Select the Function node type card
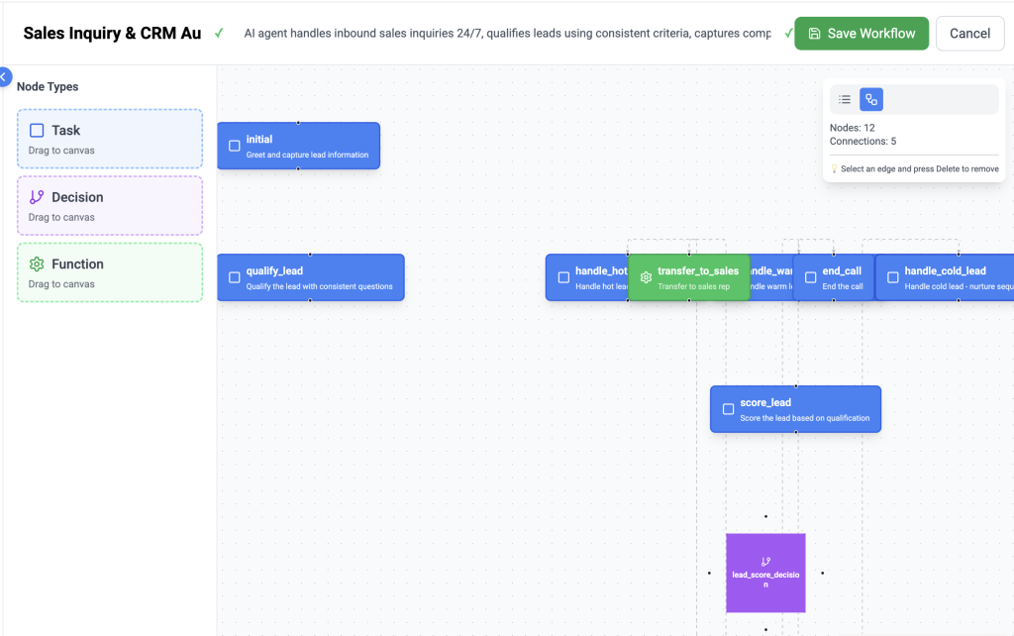Viewport: 1014px width, 636px height. 110,272
